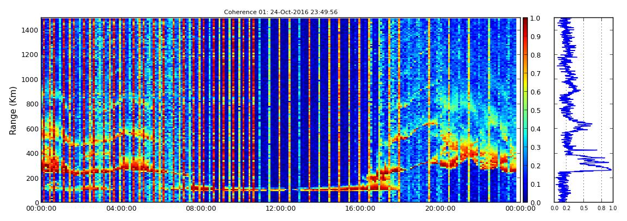This screenshot has width=627, height=221.
Task: Click the 0.2 colorbar tick label
Action: pyautogui.click(x=536, y=166)
